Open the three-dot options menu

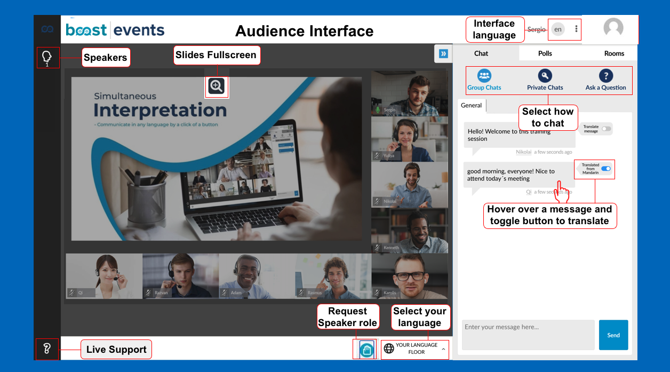(x=576, y=29)
